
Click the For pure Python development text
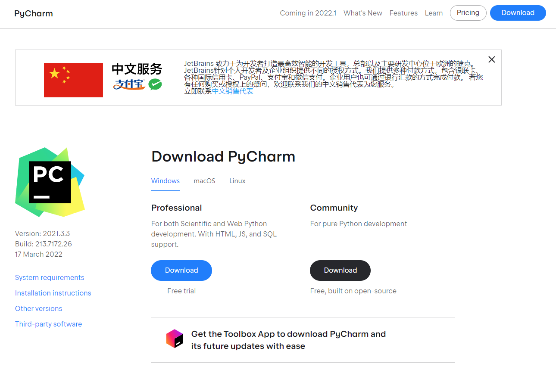point(359,224)
